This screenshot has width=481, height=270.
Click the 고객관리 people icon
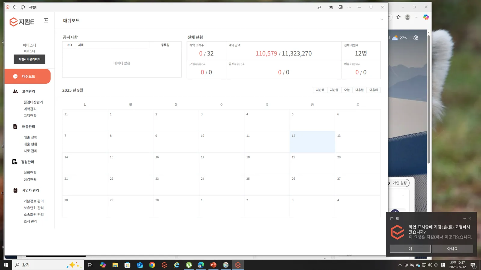15,91
